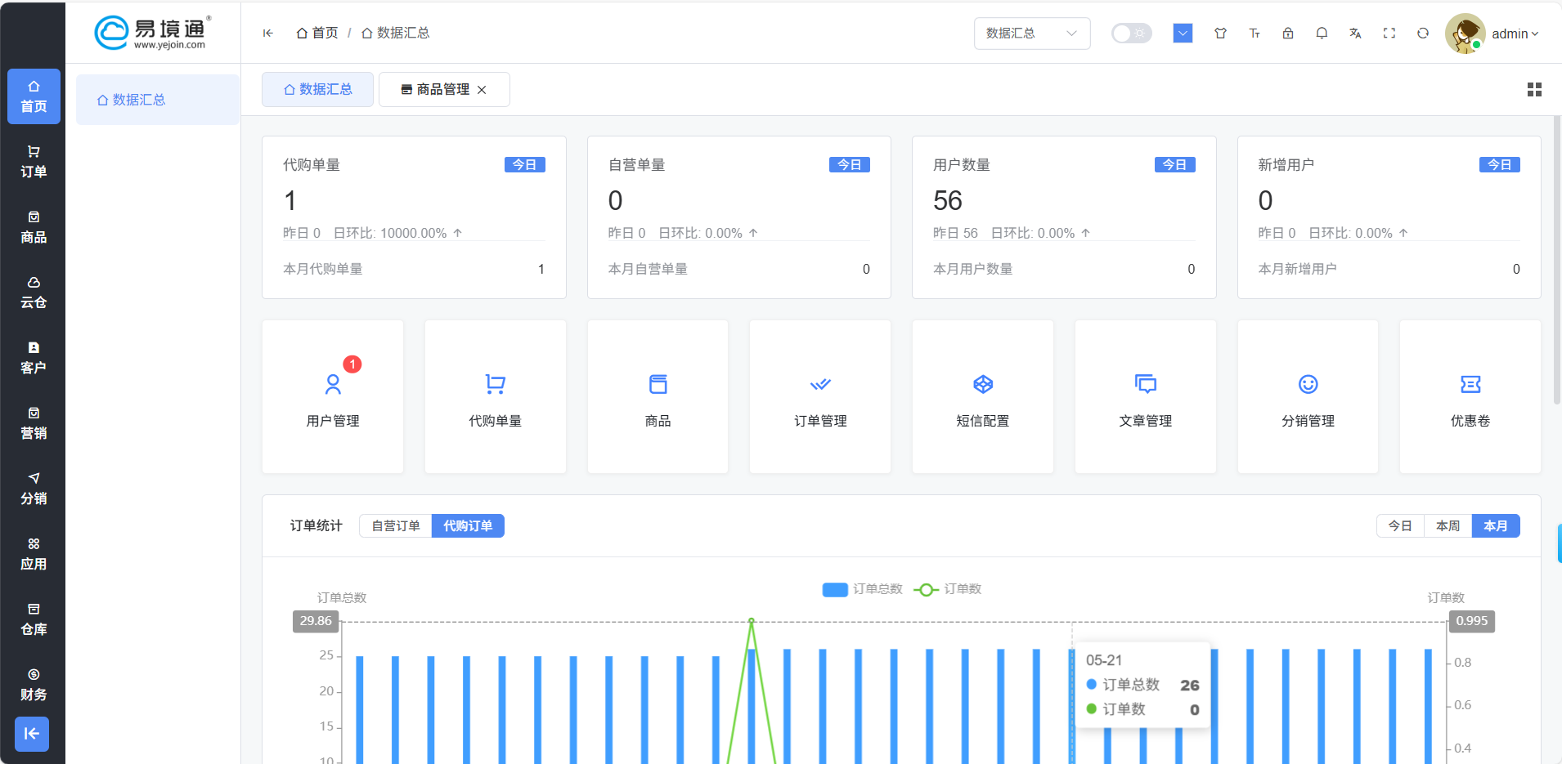Open 短信配置 shortcut card
The image size is (1562, 764).
point(983,396)
